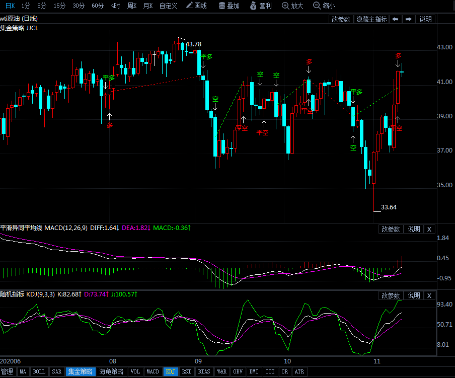Click the 叠加 overlay tool
The width and height of the screenshot is (455, 378).
pyautogui.click(x=229, y=6)
